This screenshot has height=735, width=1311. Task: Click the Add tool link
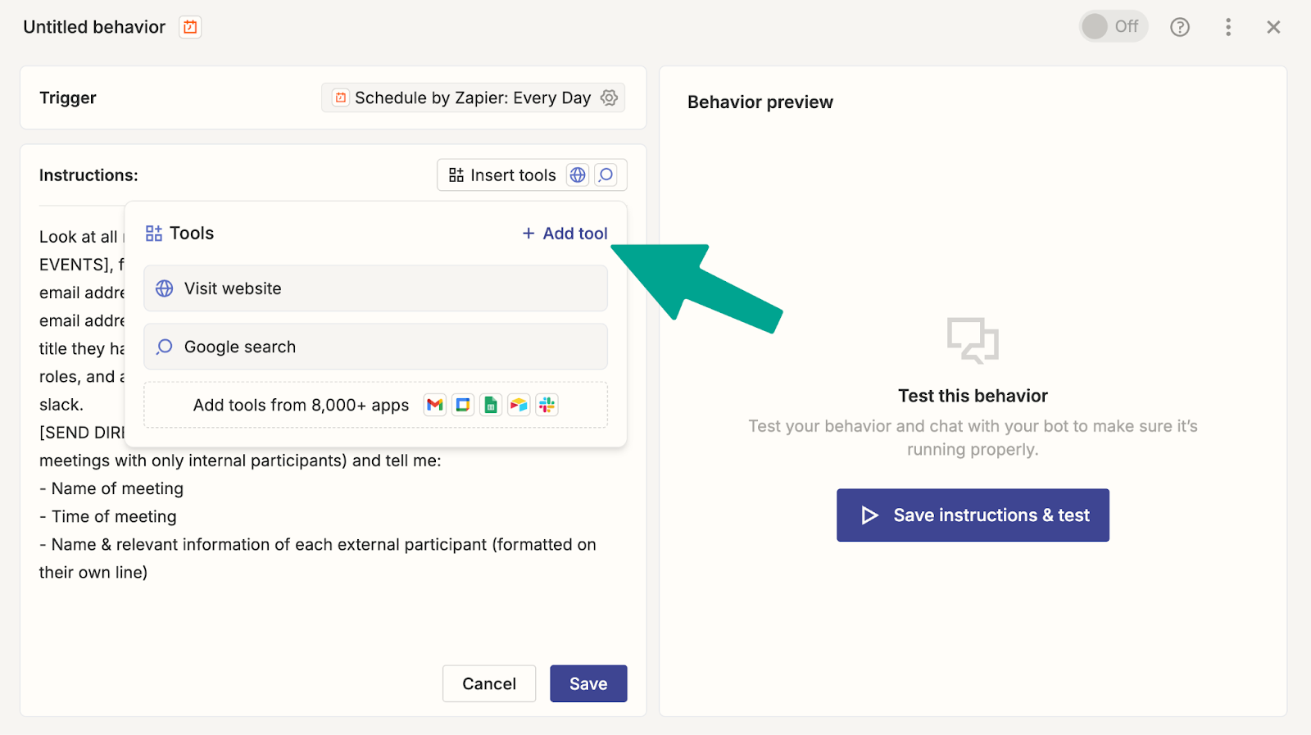(x=565, y=234)
